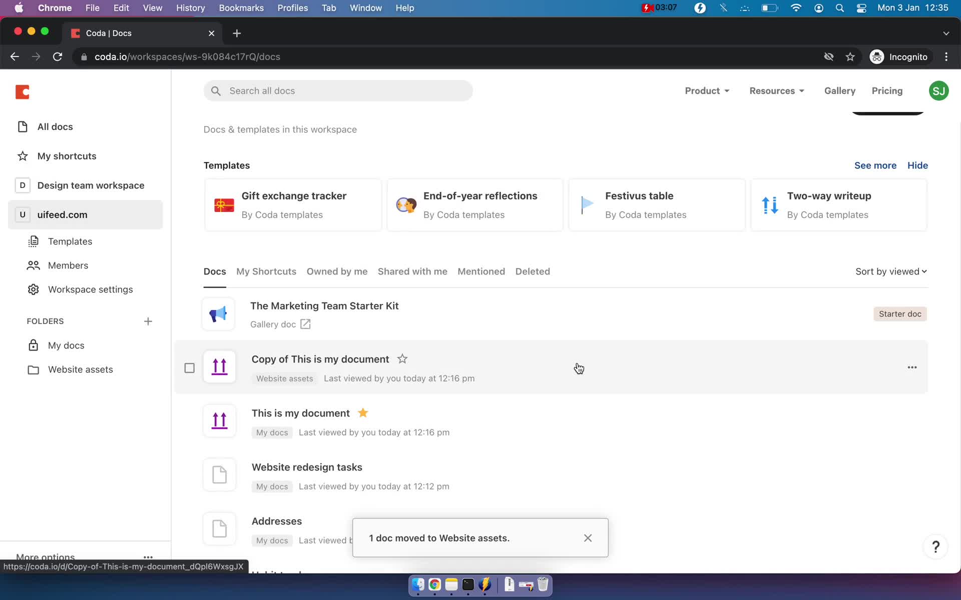
Task: Unstar This is my document
Action: [x=363, y=413]
